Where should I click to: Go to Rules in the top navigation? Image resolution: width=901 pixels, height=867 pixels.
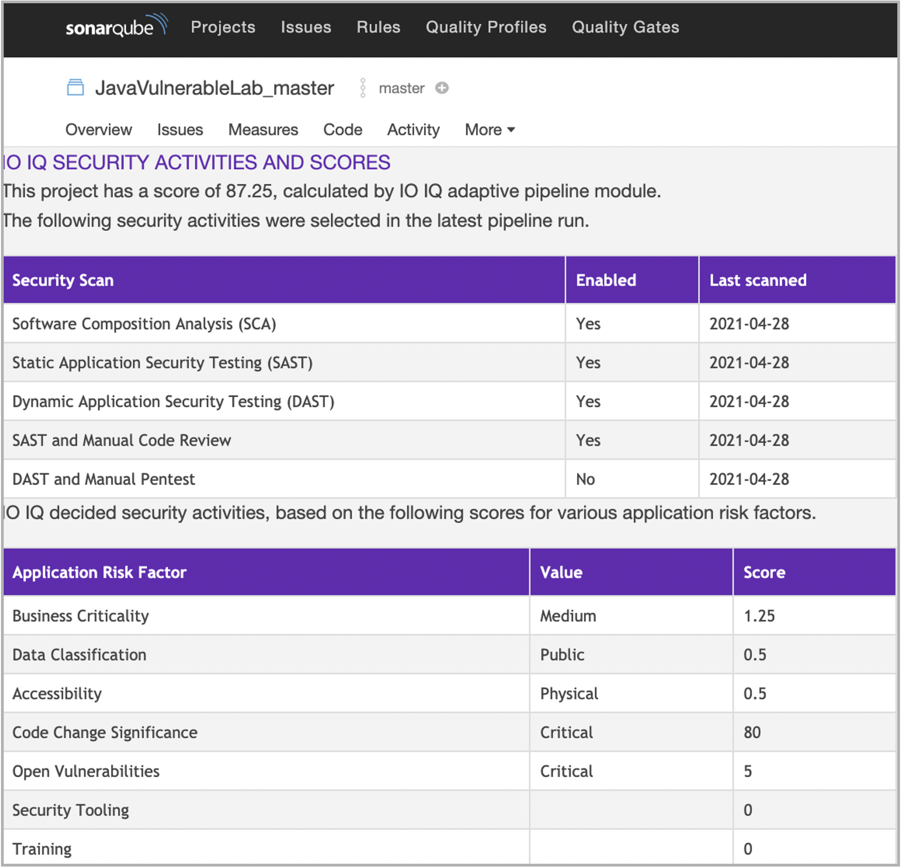[378, 27]
